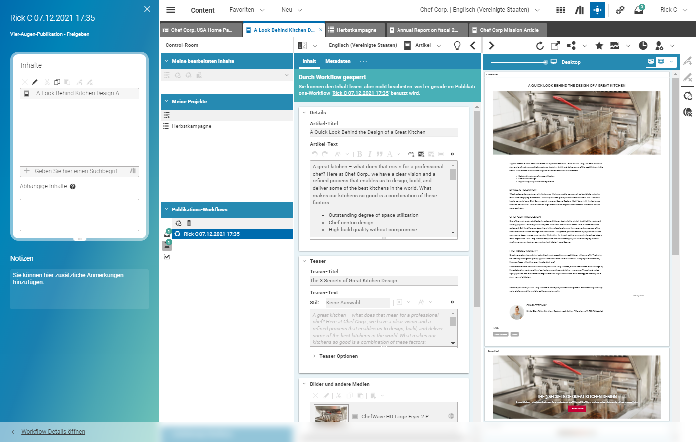Click the lightbulb icon next to Artikel dropdown

[x=457, y=45]
